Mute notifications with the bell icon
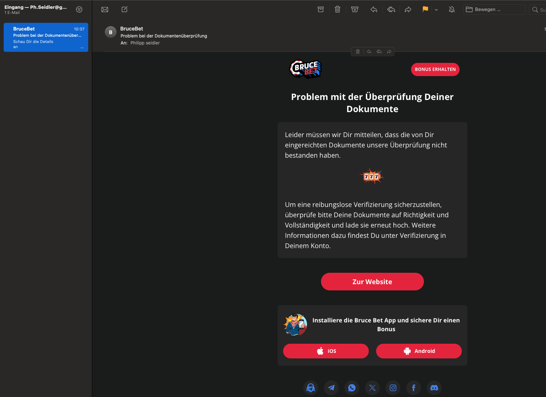The width and height of the screenshot is (546, 397). pyautogui.click(x=452, y=10)
